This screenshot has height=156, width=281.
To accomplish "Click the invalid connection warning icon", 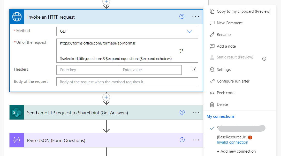I will tap(250, 137).
